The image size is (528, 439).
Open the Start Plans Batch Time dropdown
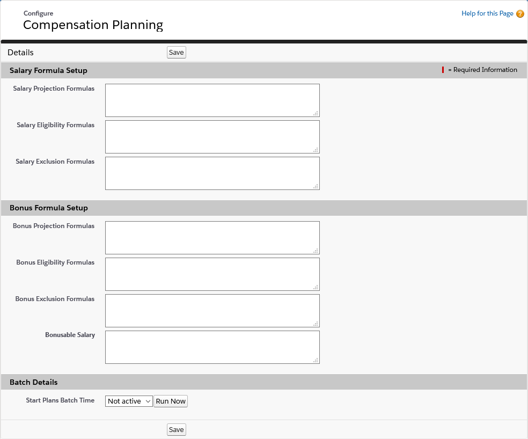point(129,401)
